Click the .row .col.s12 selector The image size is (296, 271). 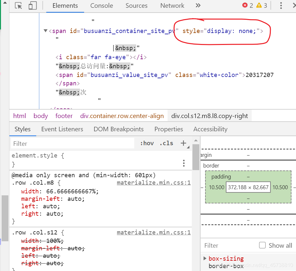pyautogui.click(x=34, y=233)
